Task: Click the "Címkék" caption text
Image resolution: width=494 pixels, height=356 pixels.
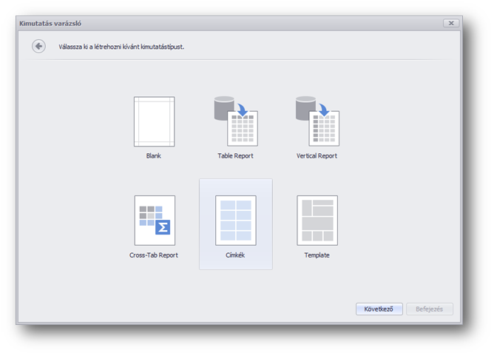Action: point(235,255)
